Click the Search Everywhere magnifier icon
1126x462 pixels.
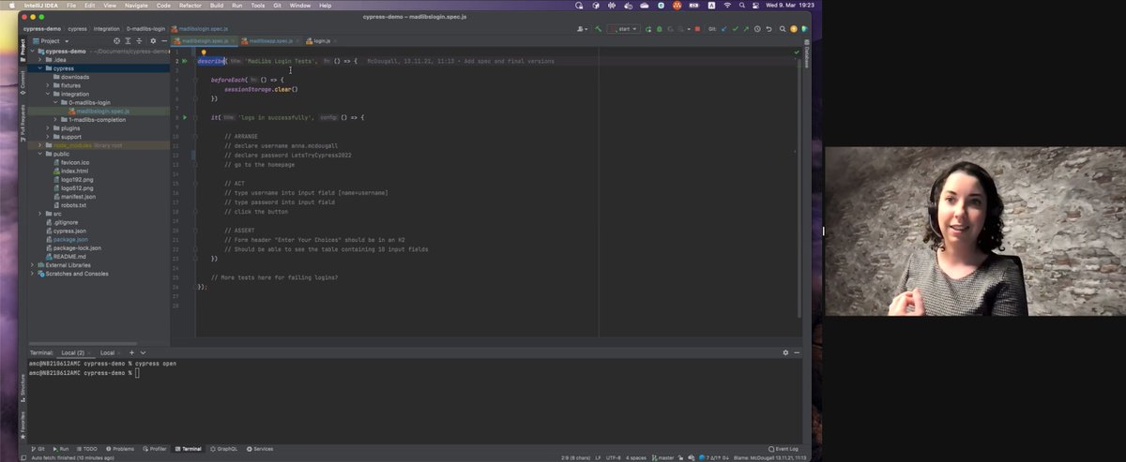783,29
